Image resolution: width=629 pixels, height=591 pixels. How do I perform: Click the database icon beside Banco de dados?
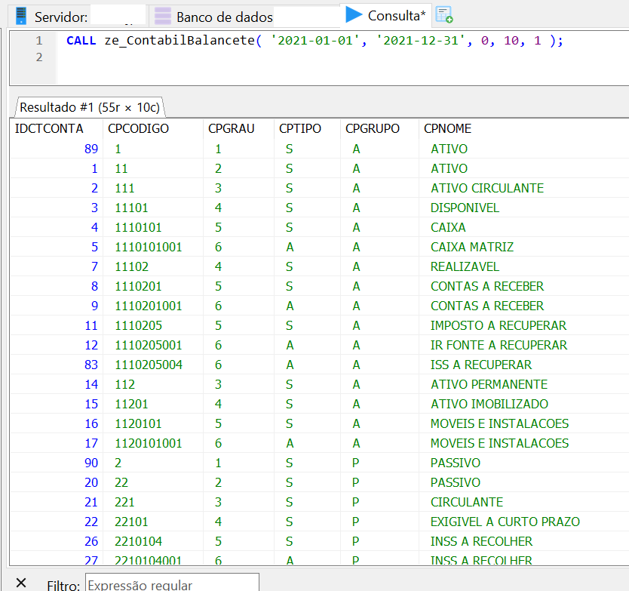click(163, 16)
